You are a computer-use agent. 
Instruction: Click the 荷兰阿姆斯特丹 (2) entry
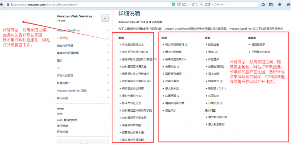click(x=177, y=45)
